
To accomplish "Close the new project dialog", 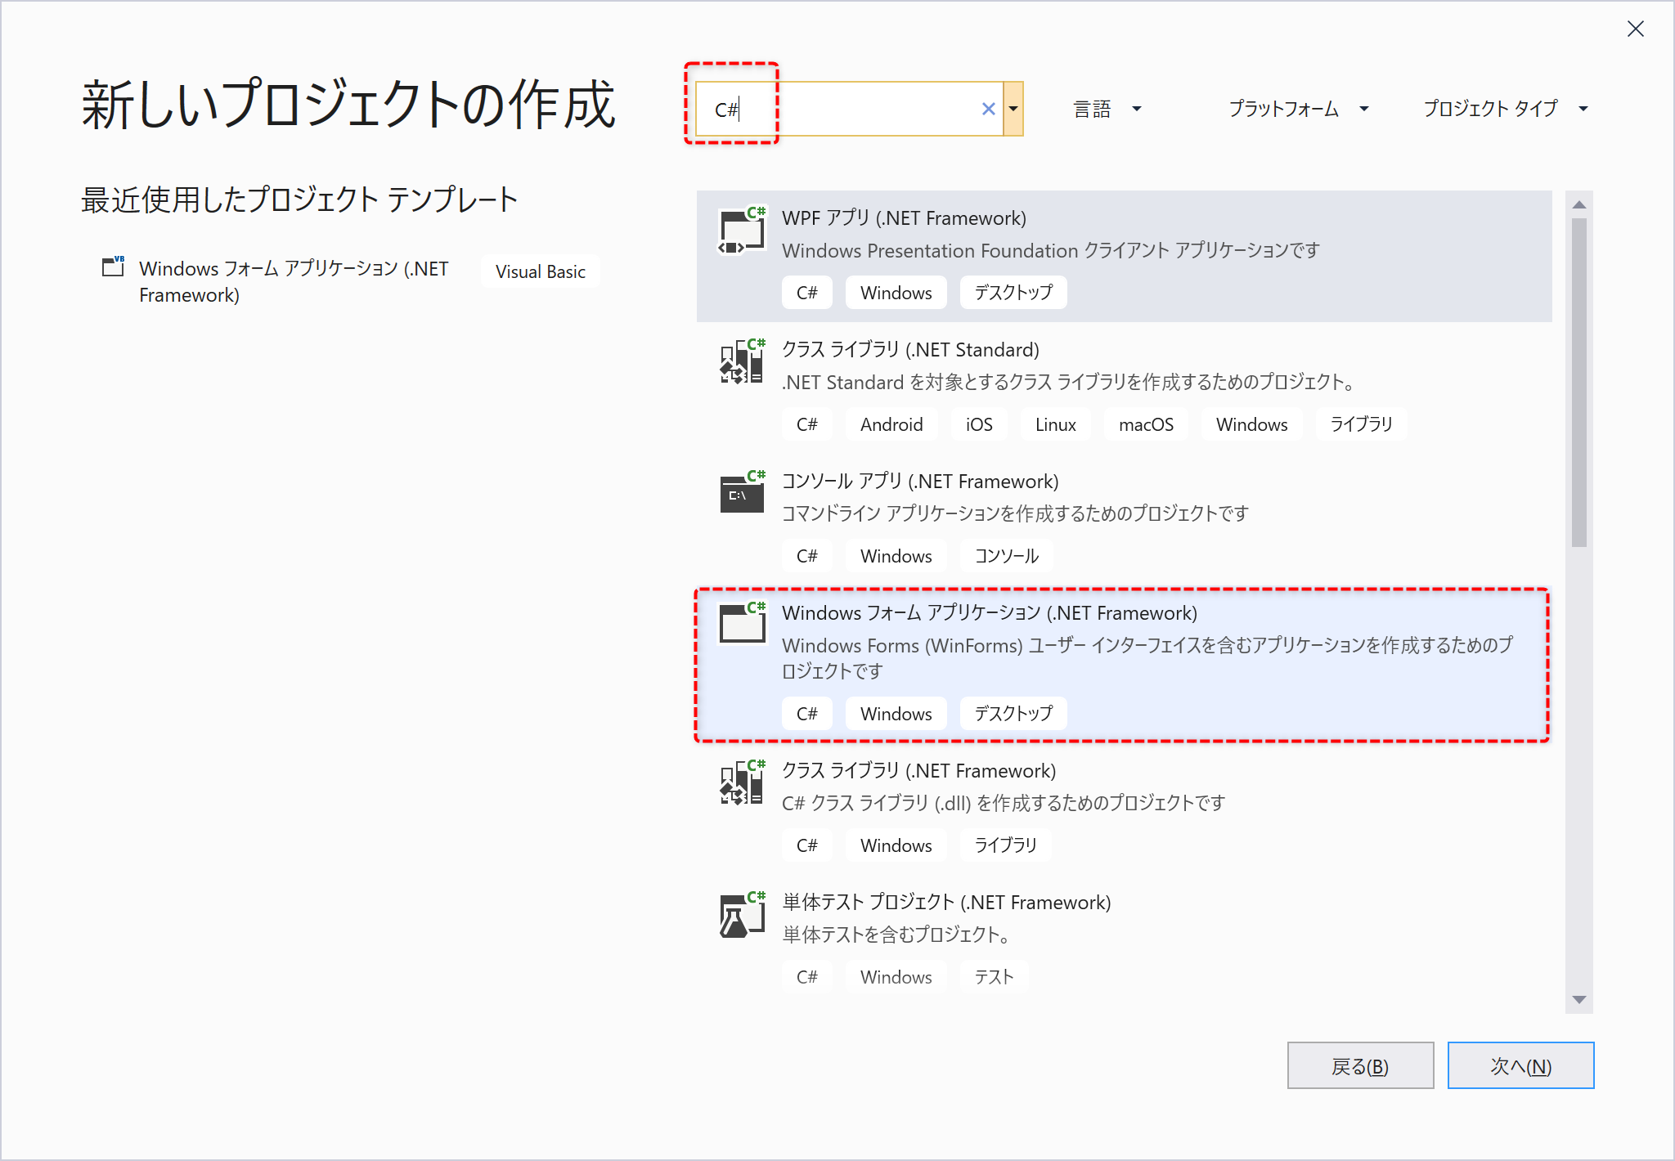I will click(1636, 29).
